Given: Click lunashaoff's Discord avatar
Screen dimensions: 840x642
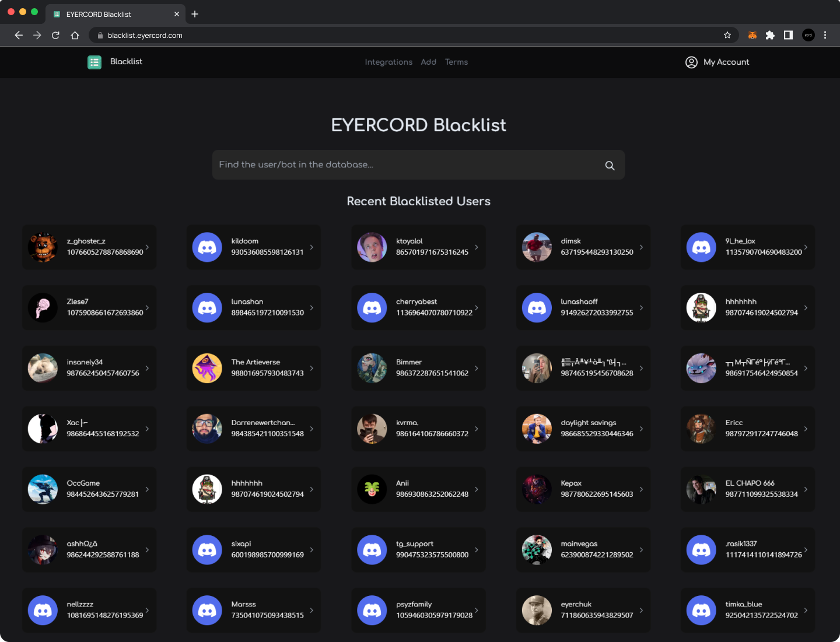Looking at the screenshot, I should coord(537,308).
